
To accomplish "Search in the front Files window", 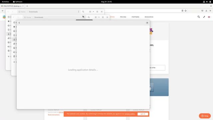I will (89, 17).
